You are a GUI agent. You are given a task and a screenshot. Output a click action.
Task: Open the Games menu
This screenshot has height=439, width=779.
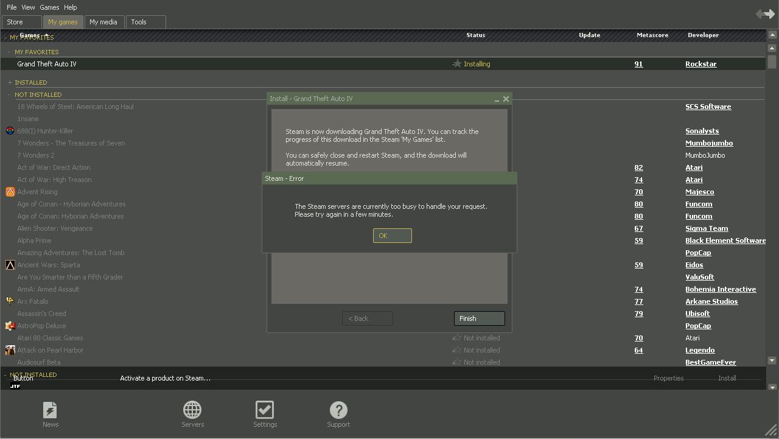[49, 7]
